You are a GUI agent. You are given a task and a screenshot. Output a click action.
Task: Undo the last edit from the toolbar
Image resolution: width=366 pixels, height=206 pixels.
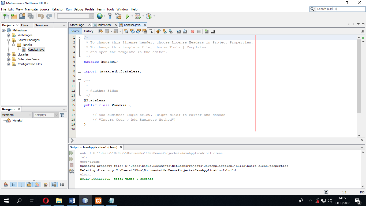click(x=40, y=16)
